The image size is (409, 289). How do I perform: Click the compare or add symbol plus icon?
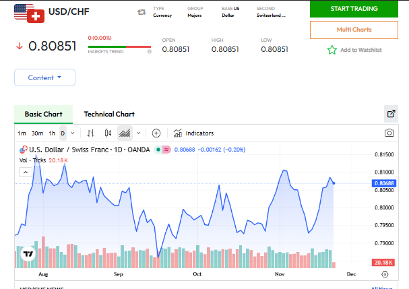[x=156, y=133]
